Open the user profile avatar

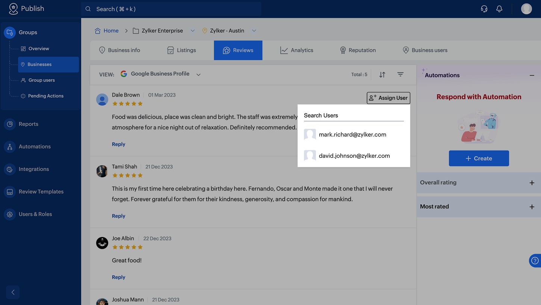pos(526,9)
